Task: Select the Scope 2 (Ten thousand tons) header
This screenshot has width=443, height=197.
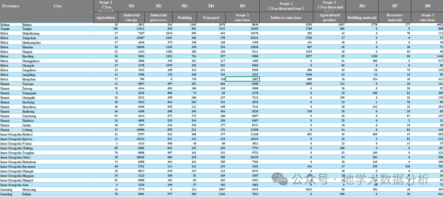Action: 286,6
